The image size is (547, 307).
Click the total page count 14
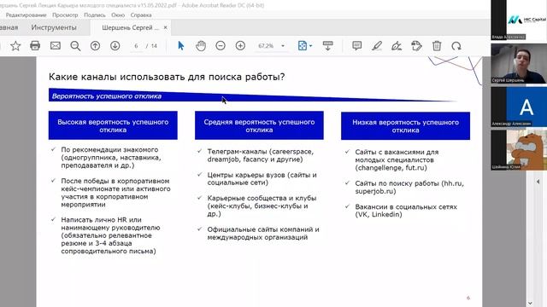(154, 45)
